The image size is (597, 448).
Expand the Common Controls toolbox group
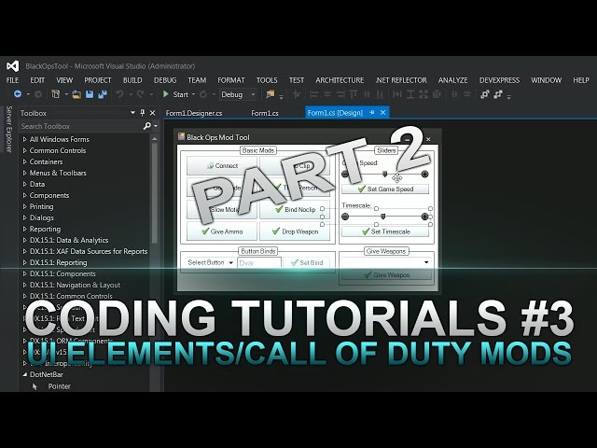pos(25,150)
